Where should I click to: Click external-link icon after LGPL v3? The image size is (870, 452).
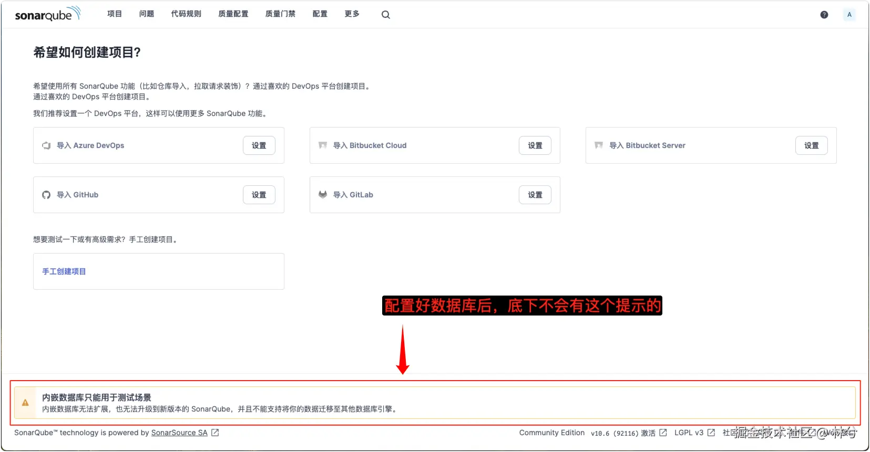[711, 433]
